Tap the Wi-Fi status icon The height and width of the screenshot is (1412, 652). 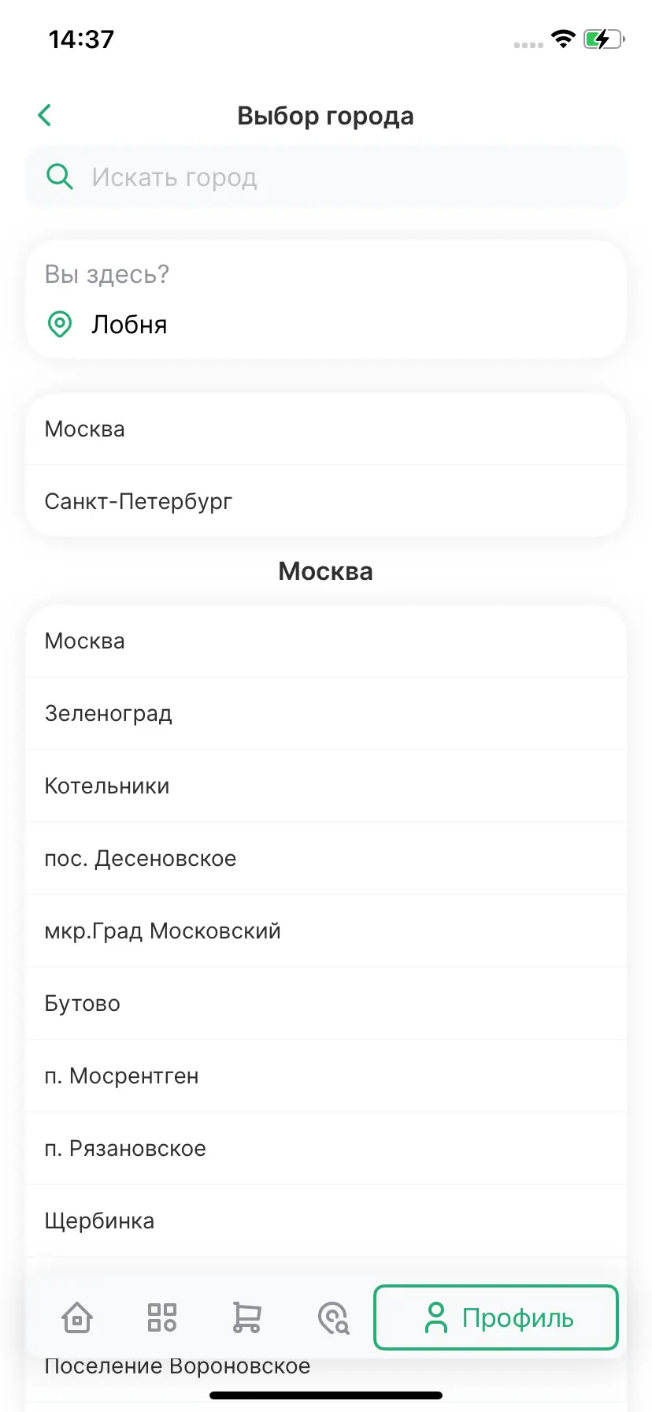tap(563, 39)
